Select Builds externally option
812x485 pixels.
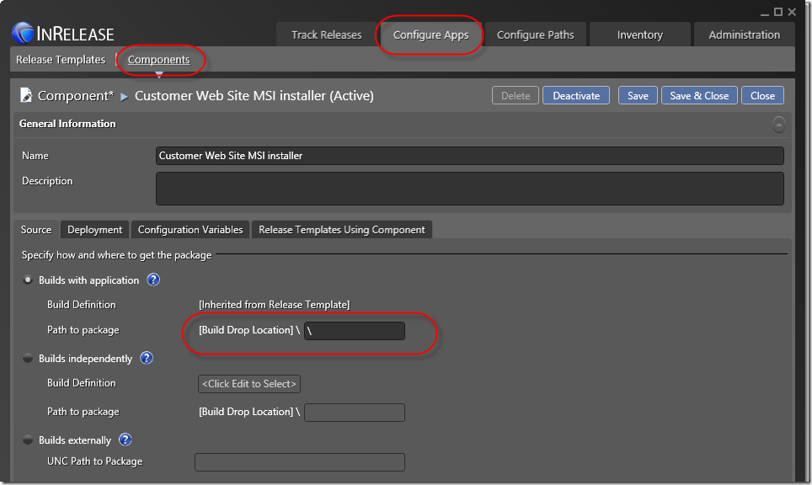[x=28, y=440]
